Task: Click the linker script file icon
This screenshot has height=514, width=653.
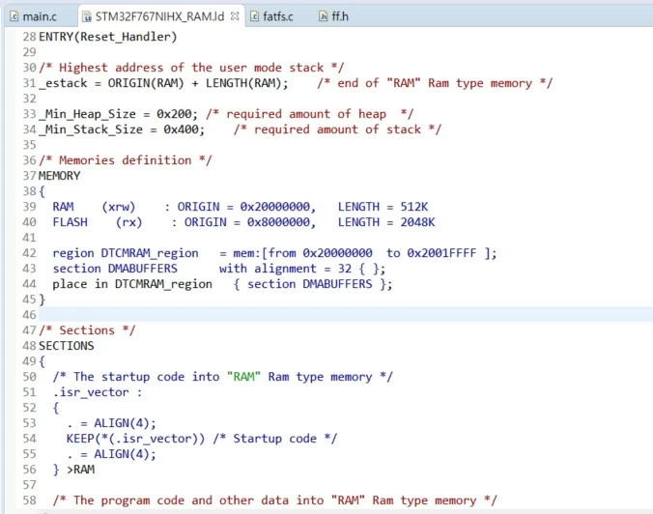Action: (x=87, y=16)
